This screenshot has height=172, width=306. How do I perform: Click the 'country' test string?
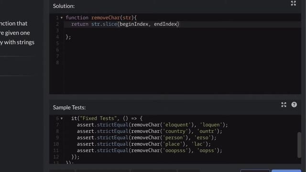click(x=175, y=131)
